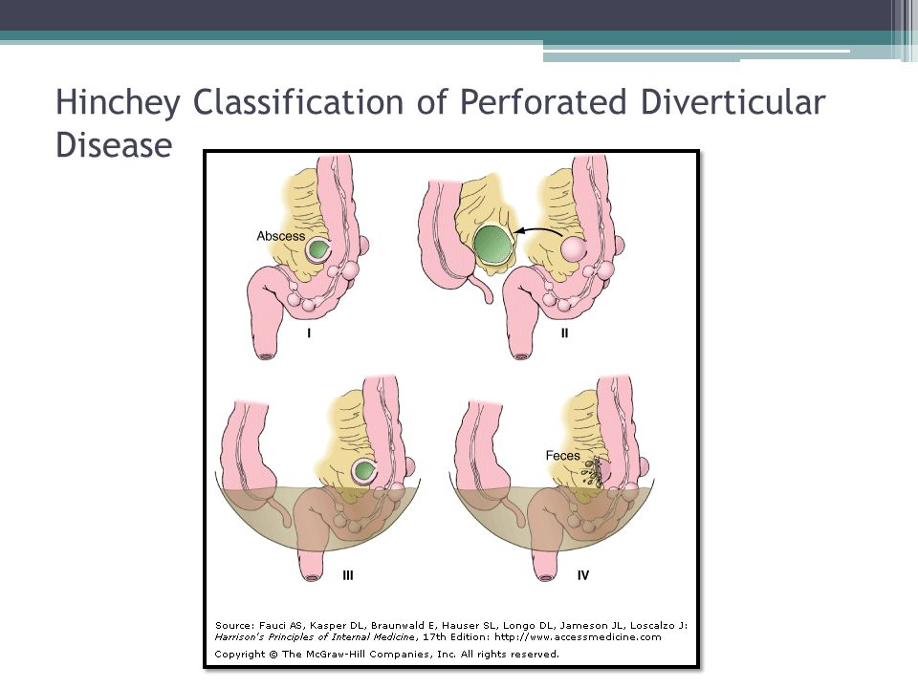
Task: Open the http://www.accessmedicine.com link
Action: [578, 637]
